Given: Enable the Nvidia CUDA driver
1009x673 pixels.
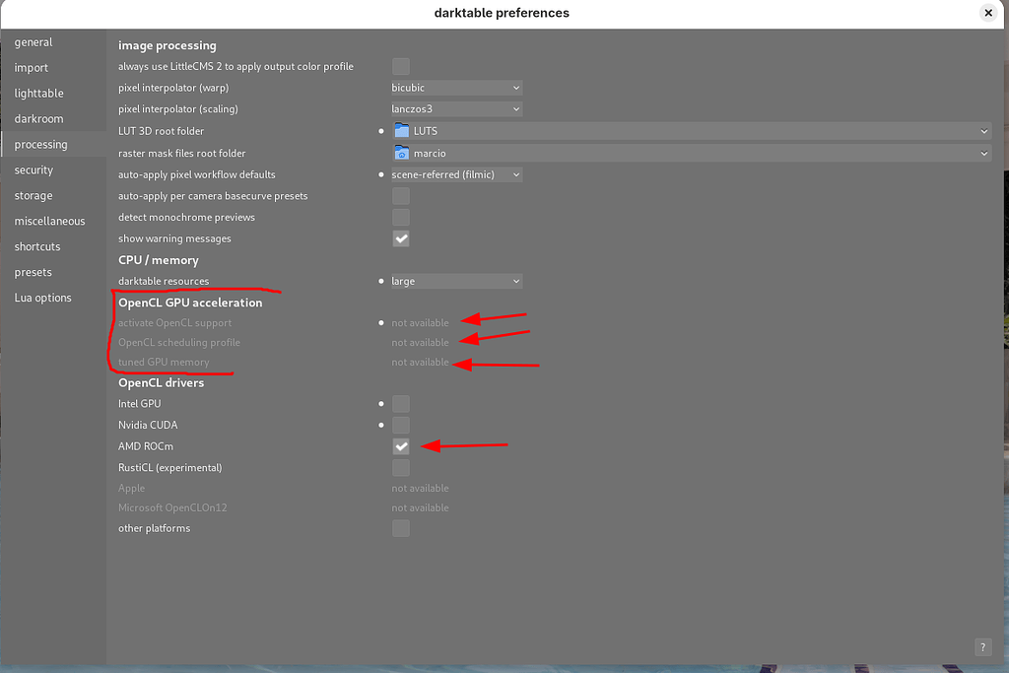Looking at the screenshot, I should pos(401,425).
